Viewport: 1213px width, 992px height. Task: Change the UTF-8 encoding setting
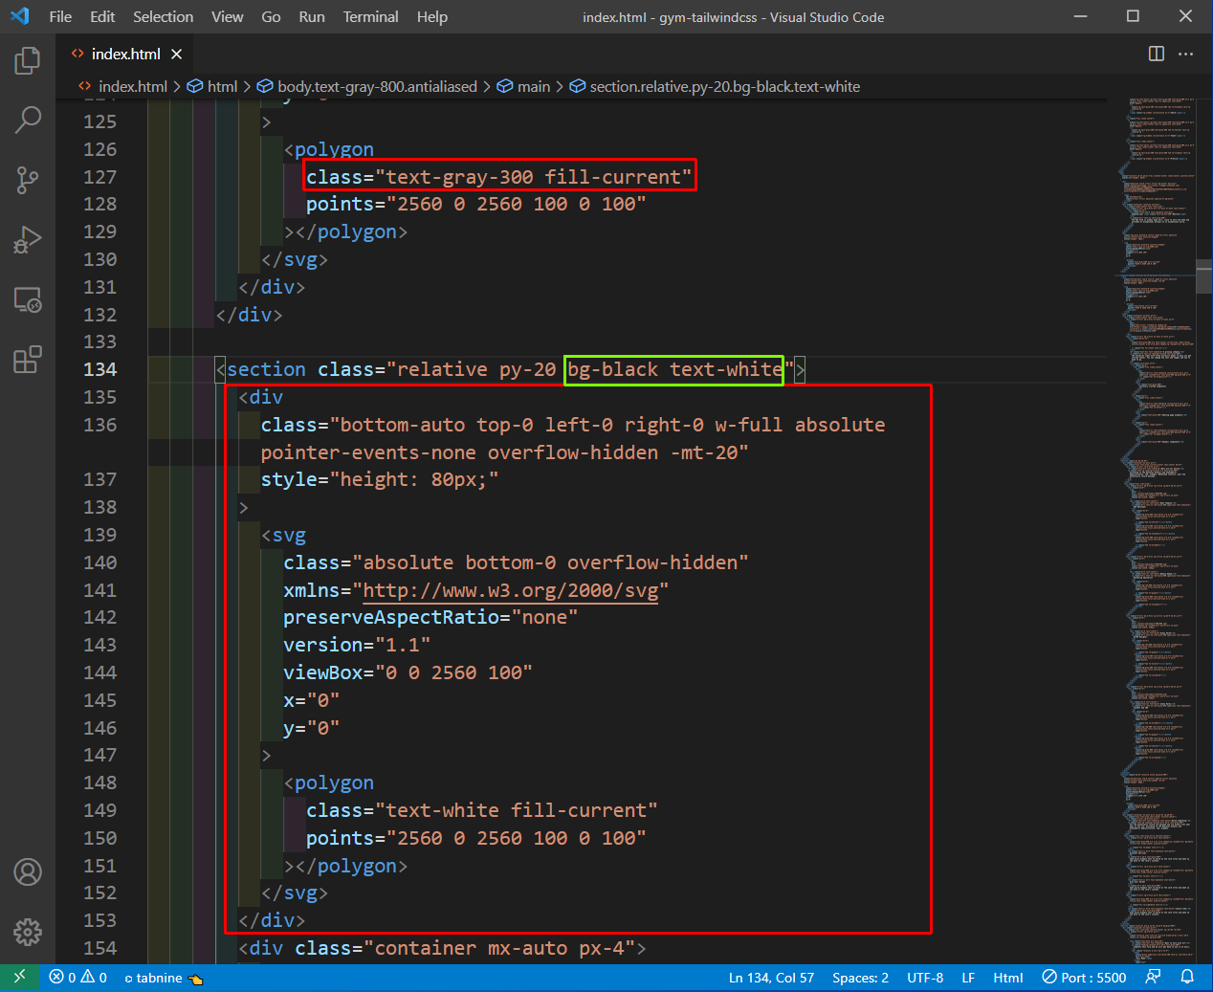click(x=925, y=978)
